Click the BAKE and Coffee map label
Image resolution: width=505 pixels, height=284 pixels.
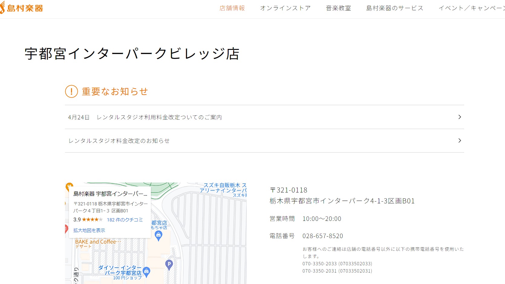pyautogui.click(x=98, y=242)
